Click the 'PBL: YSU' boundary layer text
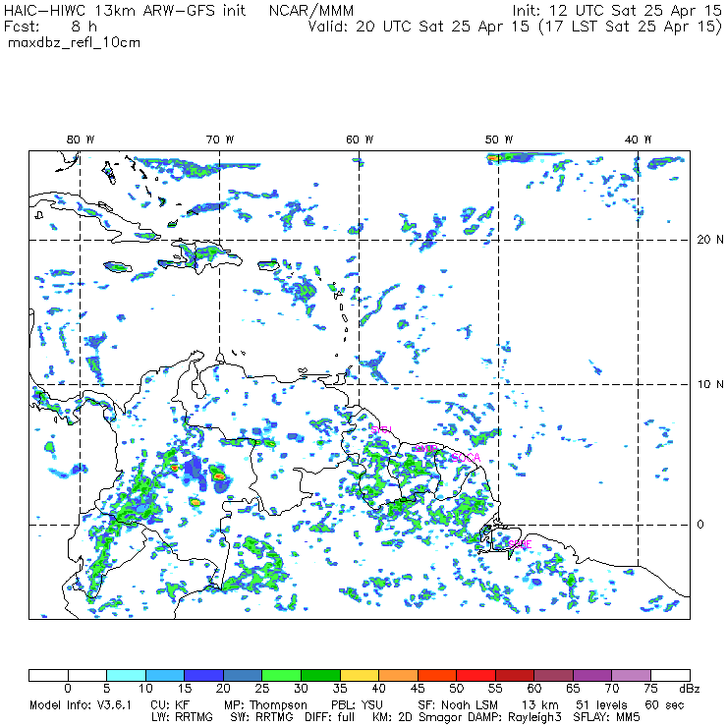Viewport: 727px width, 727px height. pos(357,705)
